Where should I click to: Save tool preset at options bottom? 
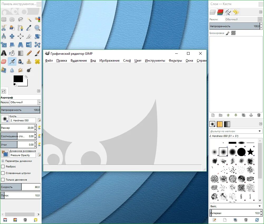[5, 220]
